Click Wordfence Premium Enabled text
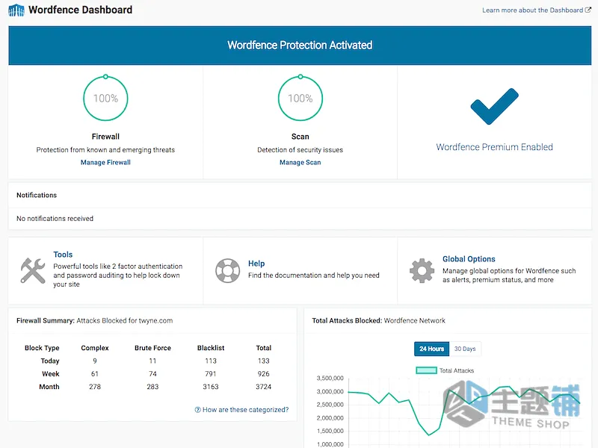598x448 pixels. [x=495, y=147]
